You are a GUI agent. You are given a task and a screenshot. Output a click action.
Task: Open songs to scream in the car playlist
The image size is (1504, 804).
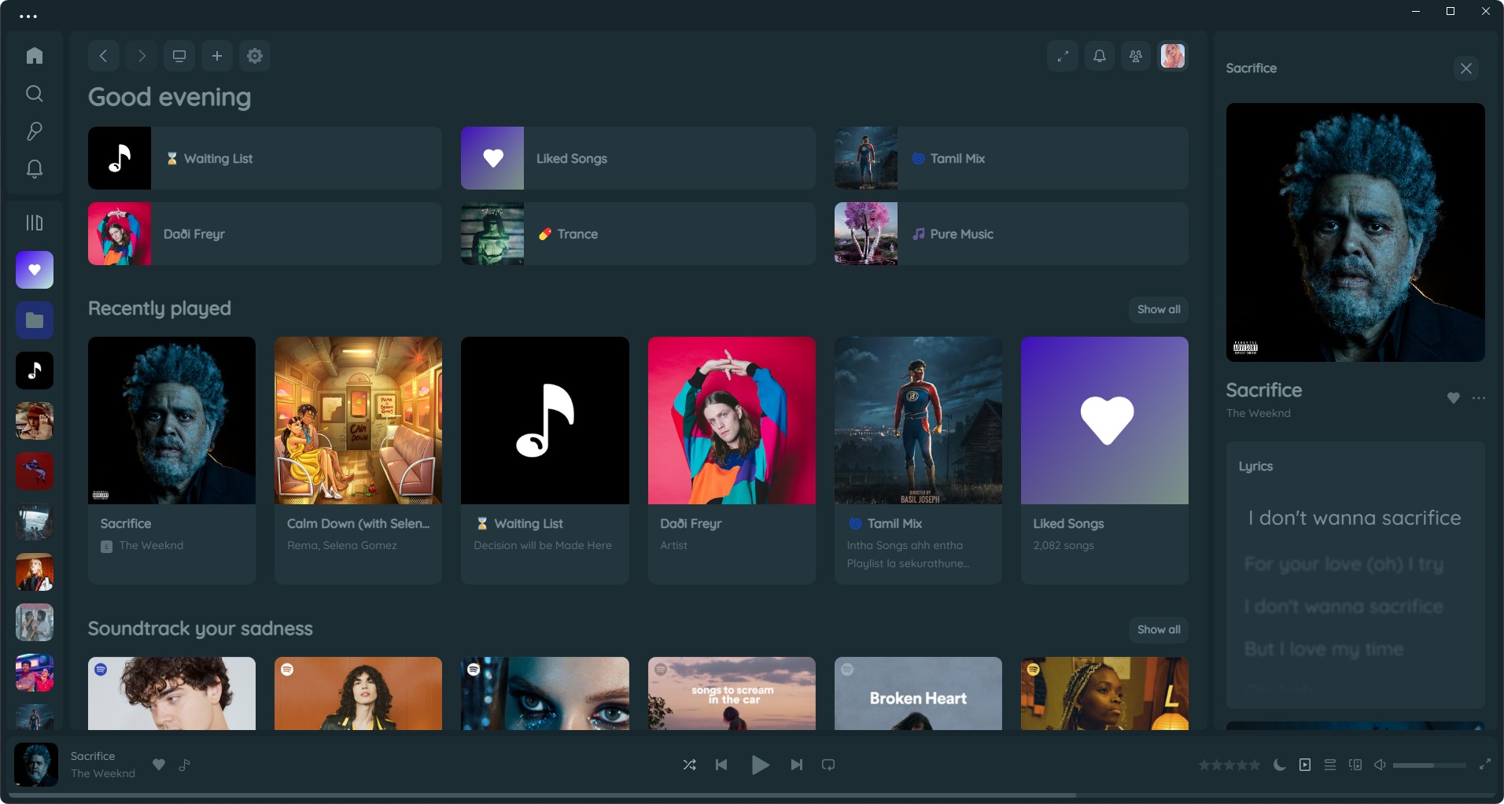pos(732,693)
